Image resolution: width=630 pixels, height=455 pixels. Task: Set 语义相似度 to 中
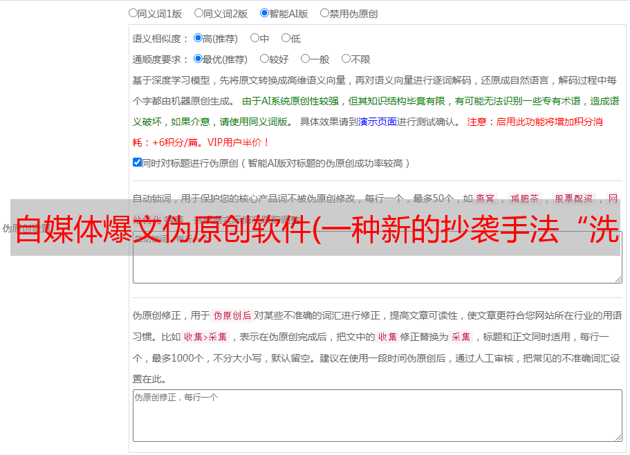click(x=254, y=38)
